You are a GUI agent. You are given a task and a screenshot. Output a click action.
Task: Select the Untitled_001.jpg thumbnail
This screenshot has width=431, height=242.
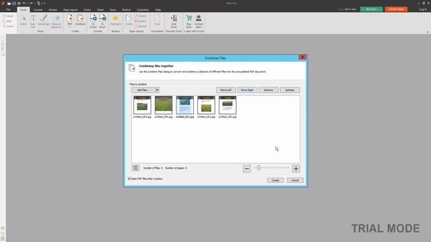[x=185, y=106]
